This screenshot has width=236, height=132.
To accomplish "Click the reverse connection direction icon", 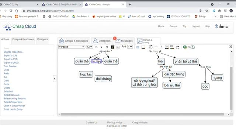I will coord(178,47).
